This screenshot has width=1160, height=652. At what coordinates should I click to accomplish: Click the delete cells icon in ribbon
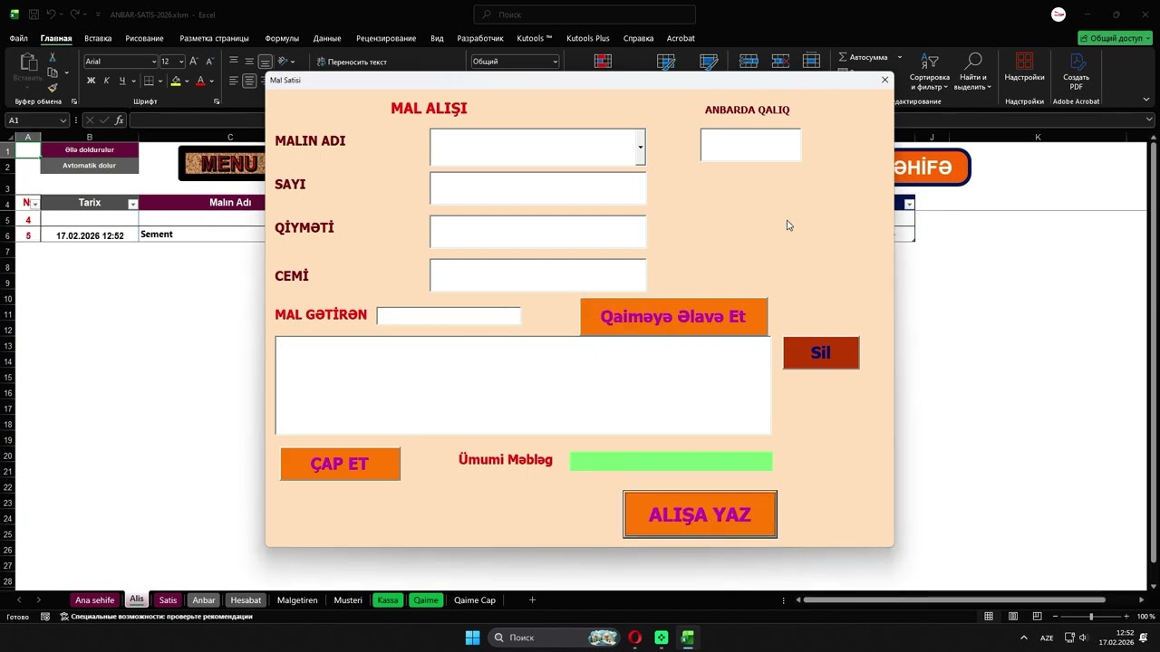pyautogui.click(x=780, y=62)
